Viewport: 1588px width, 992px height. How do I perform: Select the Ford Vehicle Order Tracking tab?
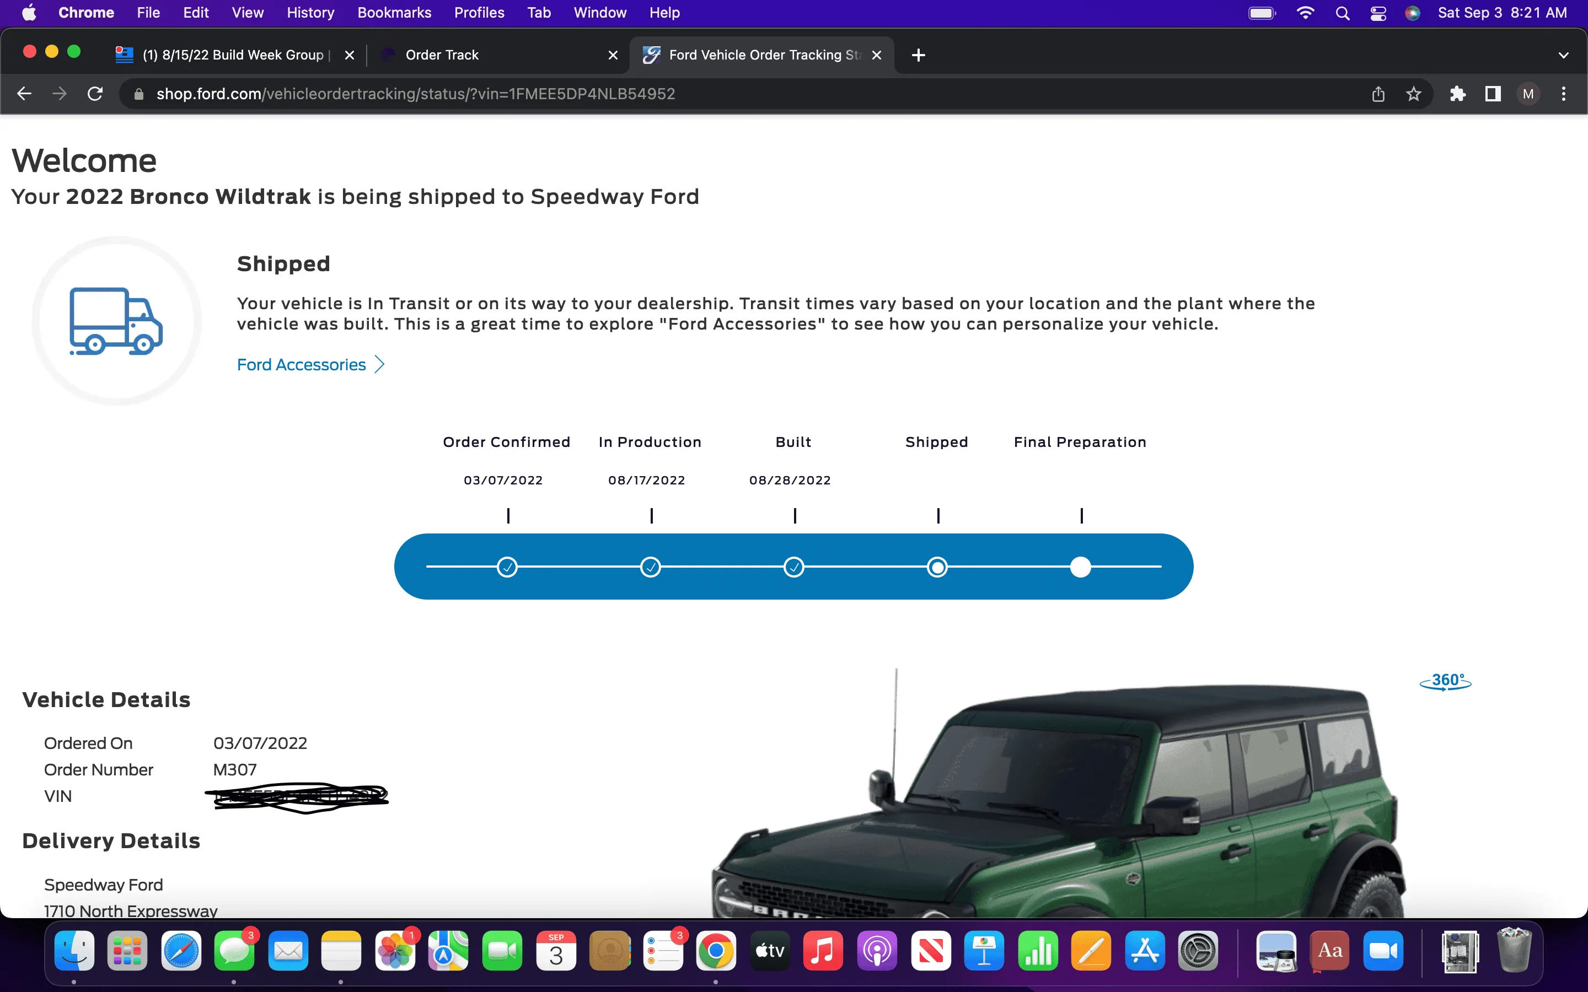pos(761,55)
